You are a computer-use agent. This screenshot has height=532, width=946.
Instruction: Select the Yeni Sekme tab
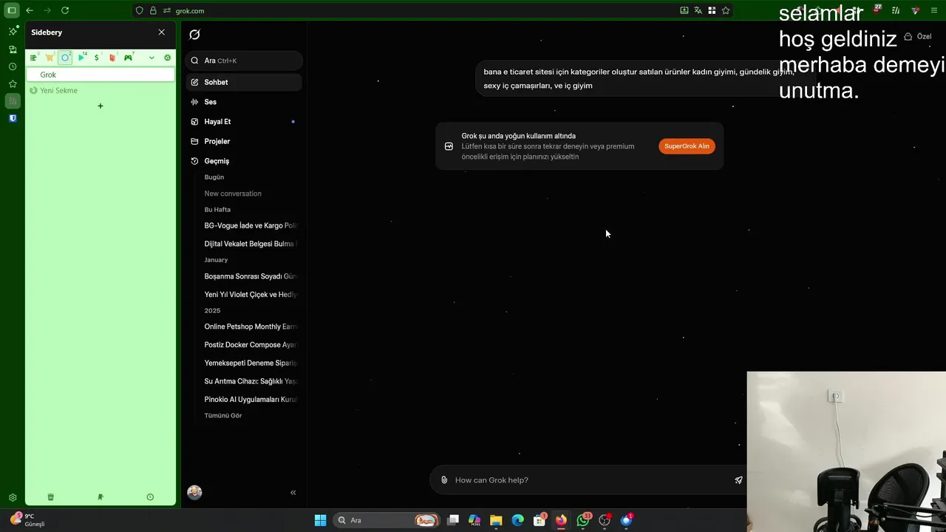click(x=101, y=90)
